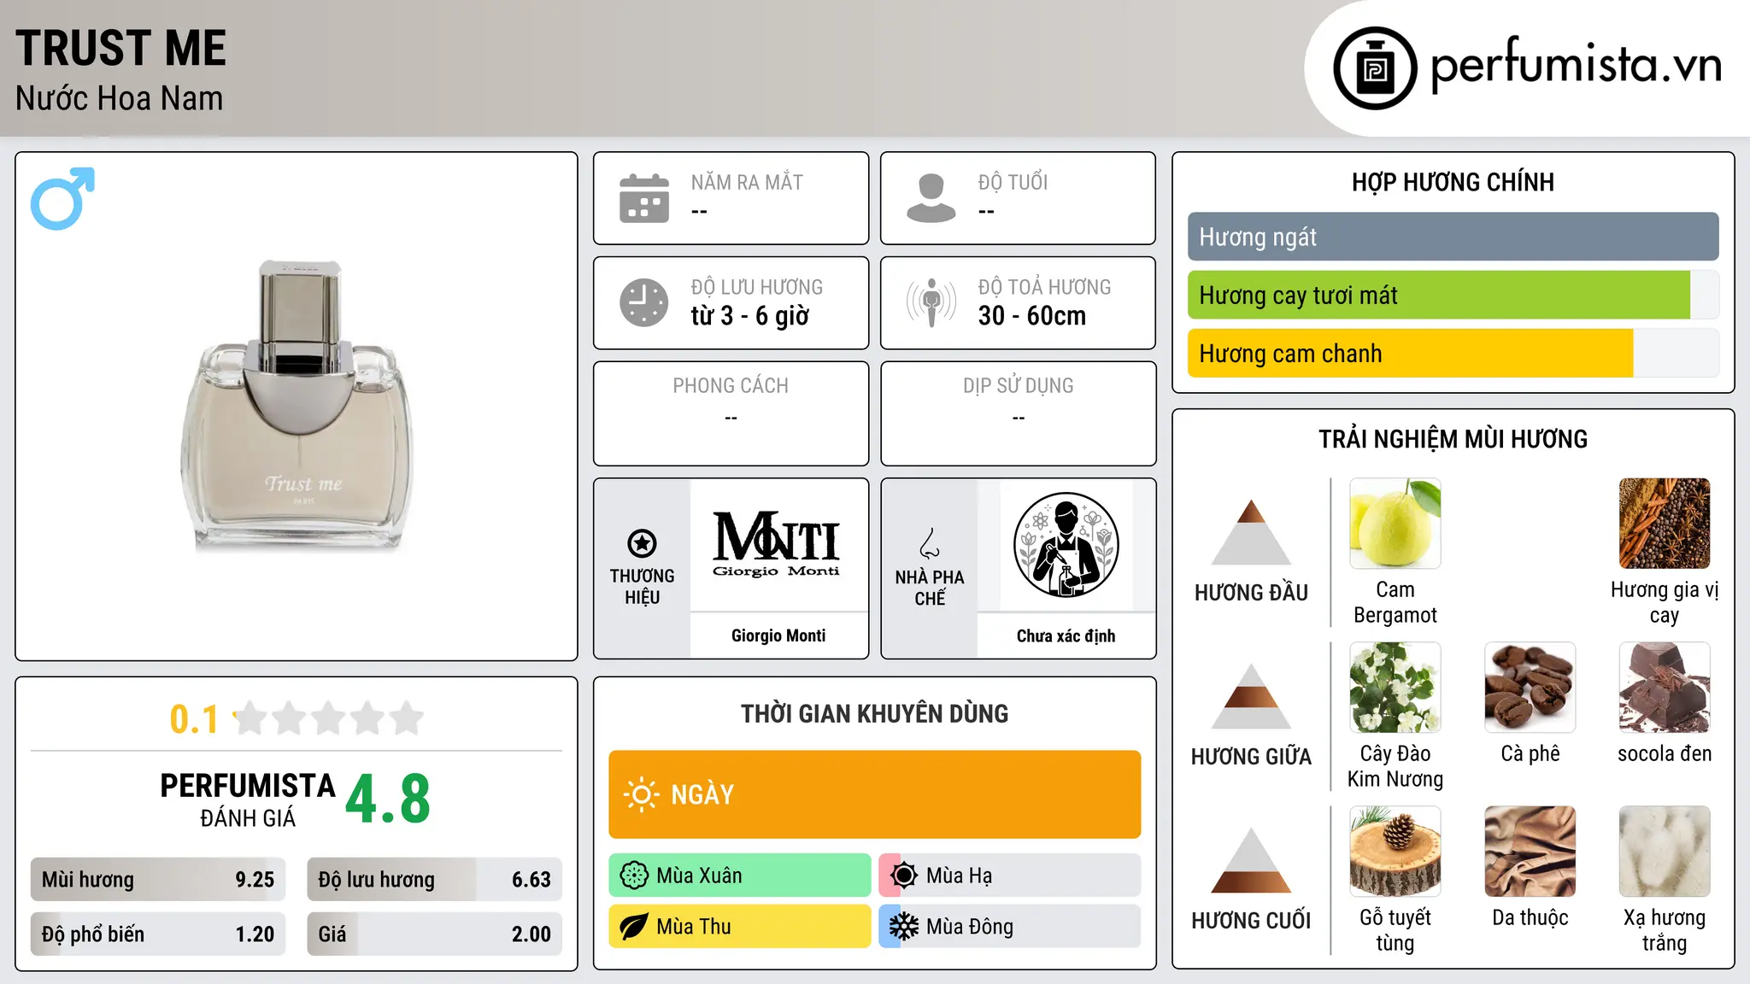1750x984 pixels.
Task: Click the Thời gian khuyên dùng heading
Action: click(x=875, y=713)
